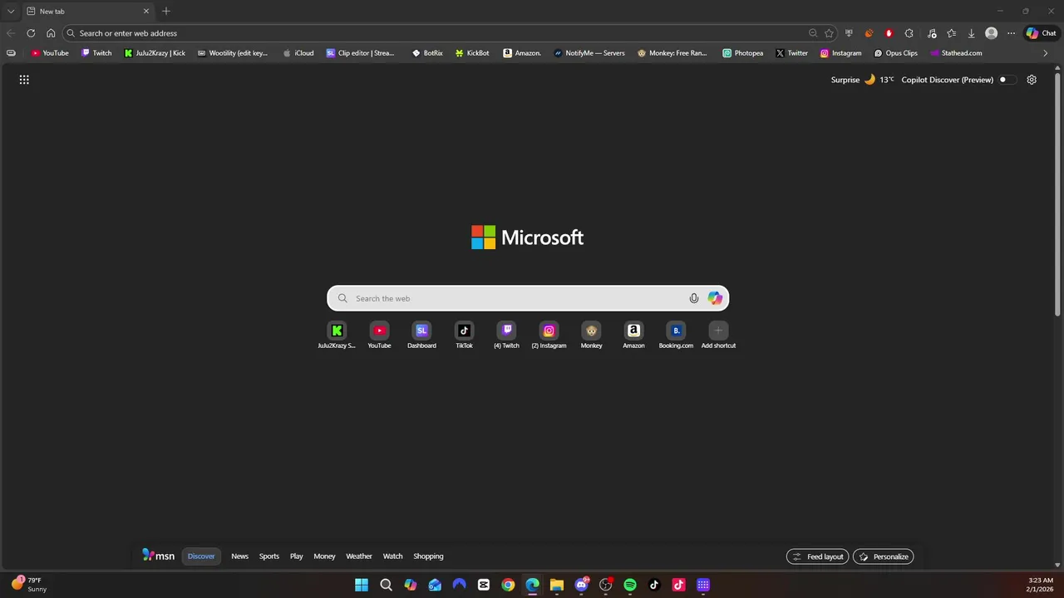Viewport: 1064px width, 598px height.
Task: Open File Explorer from the taskbar
Action: [557, 585]
